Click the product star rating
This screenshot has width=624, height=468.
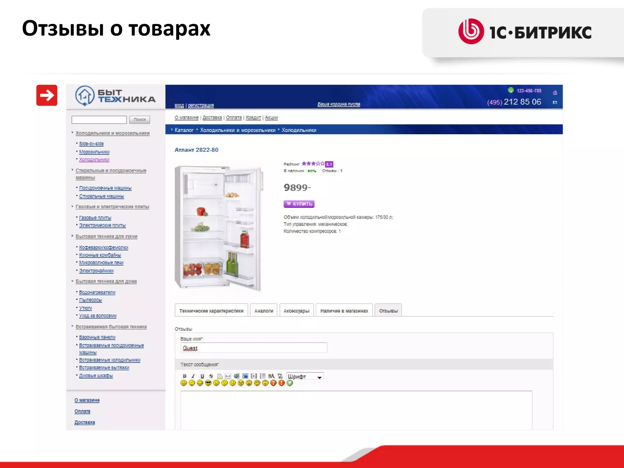point(313,164)
